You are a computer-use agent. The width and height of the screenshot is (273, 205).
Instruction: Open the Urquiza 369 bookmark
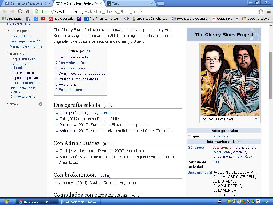[x=222, y=19]
